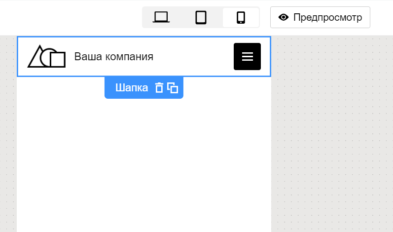393x232 pixels.
Task: Click the Шапка block label
Action: tap(132, 88)
